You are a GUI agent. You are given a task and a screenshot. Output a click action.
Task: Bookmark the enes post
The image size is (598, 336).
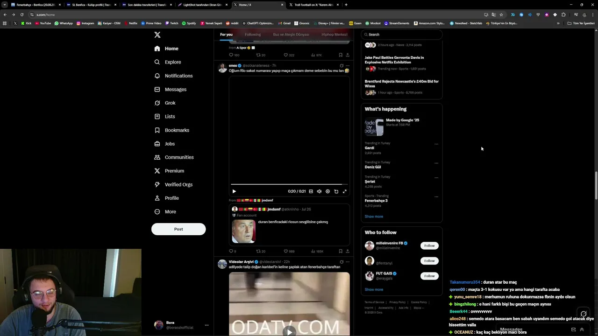tap(341, 251)
